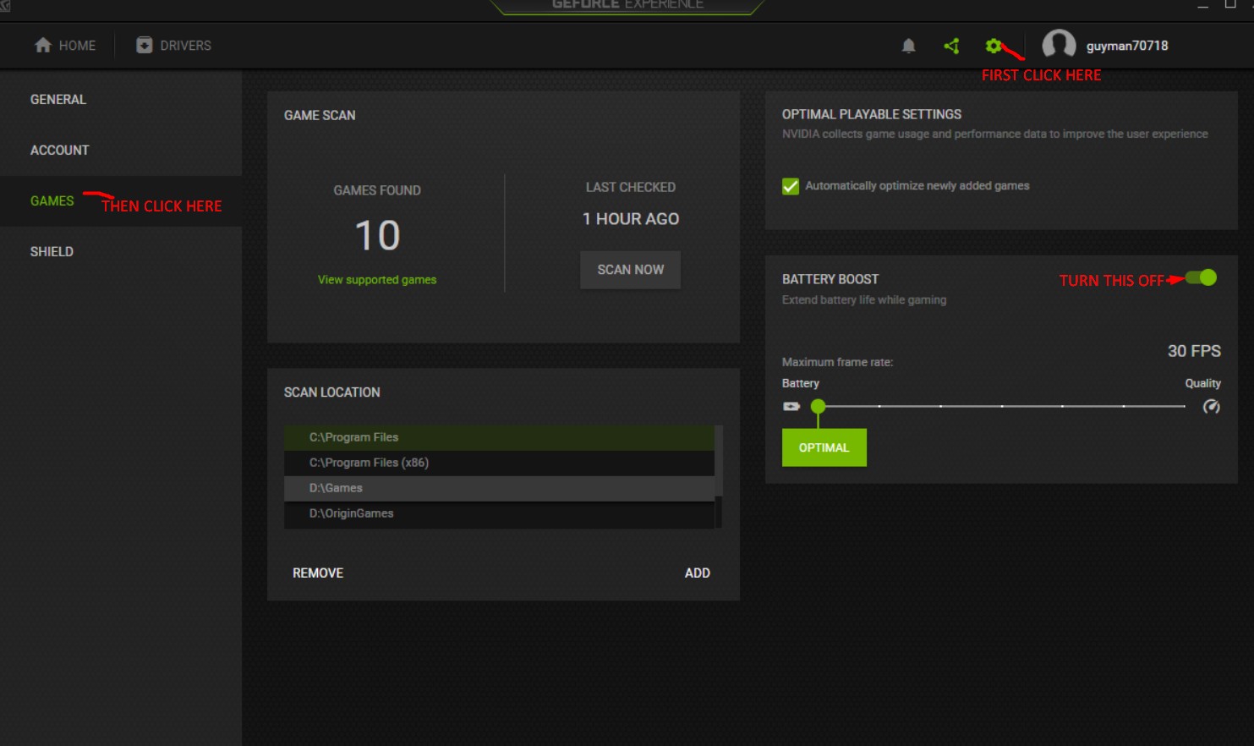
Task: Open the HOME tab
Action: coord(65,46)
